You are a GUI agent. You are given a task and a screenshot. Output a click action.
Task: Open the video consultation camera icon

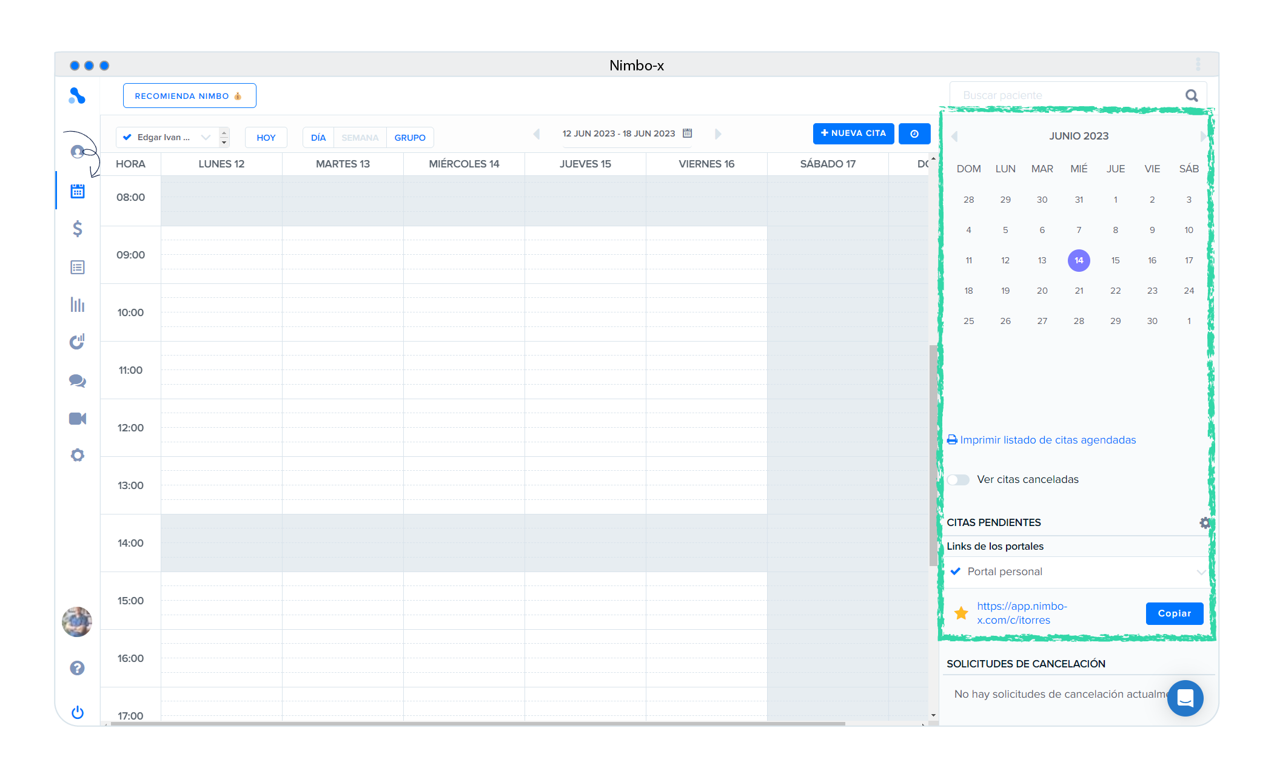click(x=77, y=419)
